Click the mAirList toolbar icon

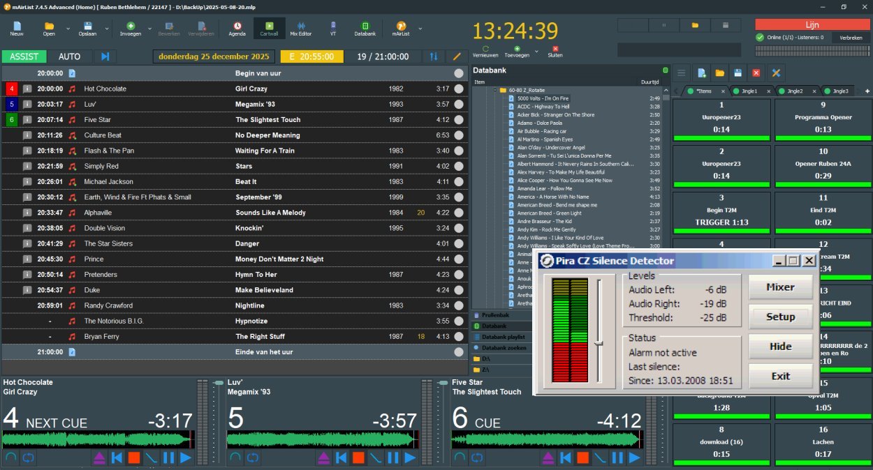(401, 28)
